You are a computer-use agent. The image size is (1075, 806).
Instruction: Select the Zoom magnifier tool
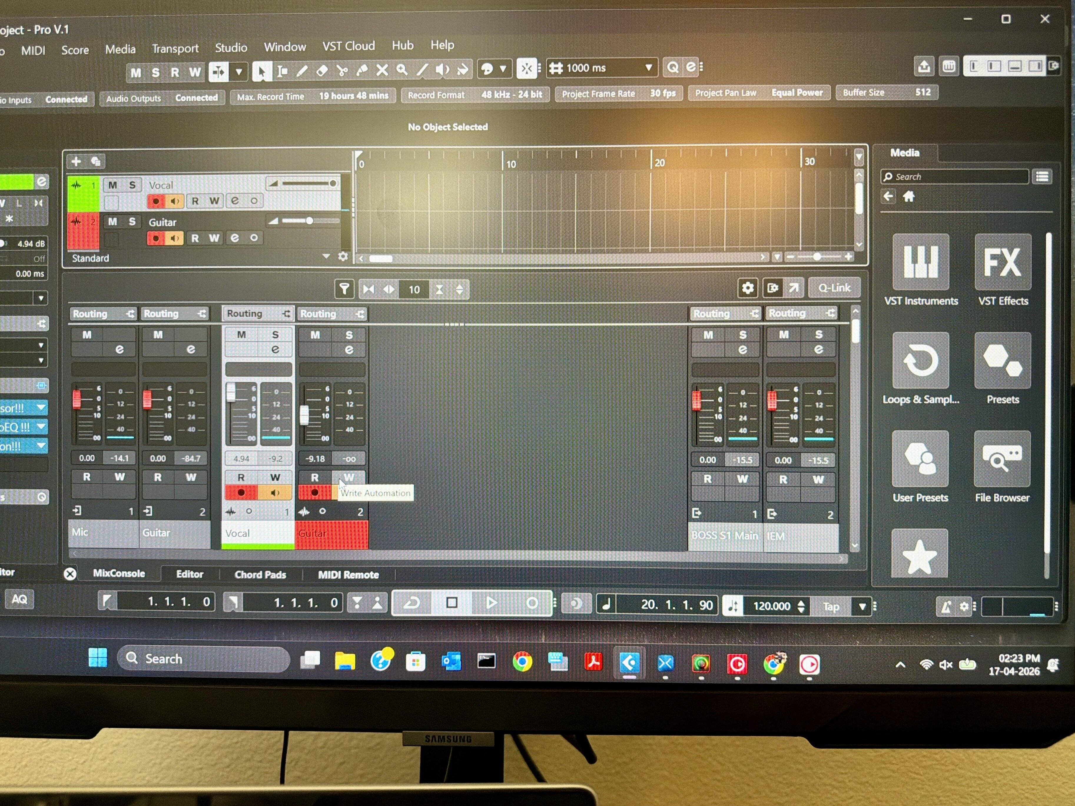pyautogui.click(x=402, y=70)
